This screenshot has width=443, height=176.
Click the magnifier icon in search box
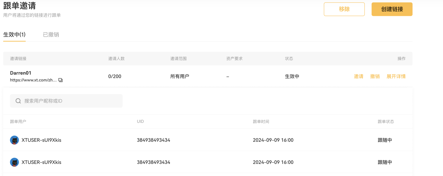click(x=18, y=101)
